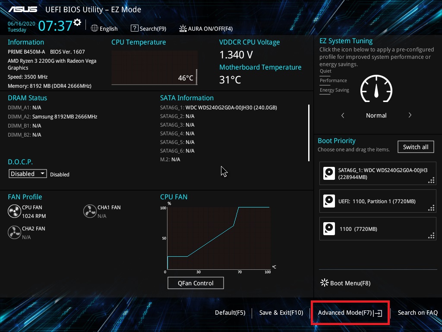Click Save & Exit(F10)
This screenshot has width=442, height=332.
coord(281,313)
